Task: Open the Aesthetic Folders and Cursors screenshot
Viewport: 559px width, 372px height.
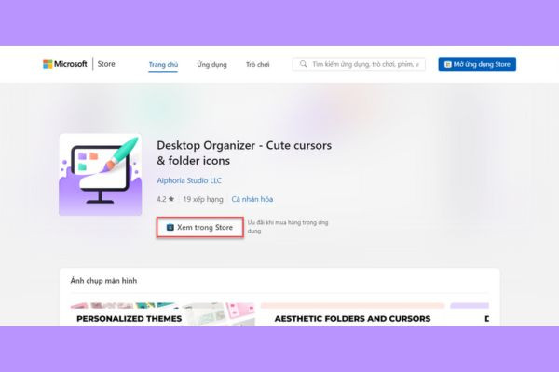Action: tap(352, 314)
